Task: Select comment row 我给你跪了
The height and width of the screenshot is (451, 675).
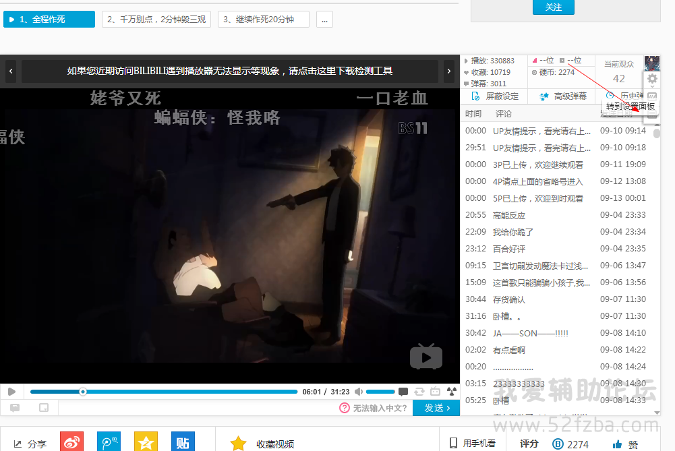Action: (556, 231)
